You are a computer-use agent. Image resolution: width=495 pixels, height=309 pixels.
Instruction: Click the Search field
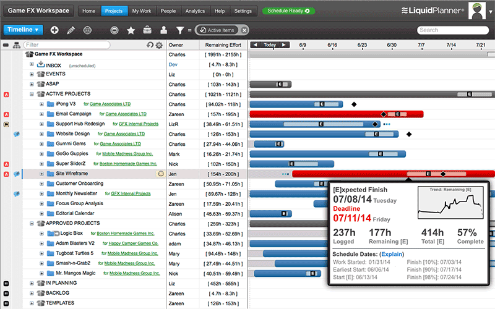tap(453, 30)
